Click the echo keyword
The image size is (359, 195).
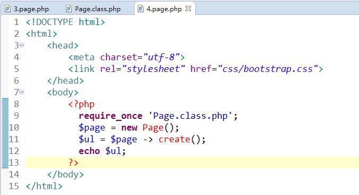[89, 151]
